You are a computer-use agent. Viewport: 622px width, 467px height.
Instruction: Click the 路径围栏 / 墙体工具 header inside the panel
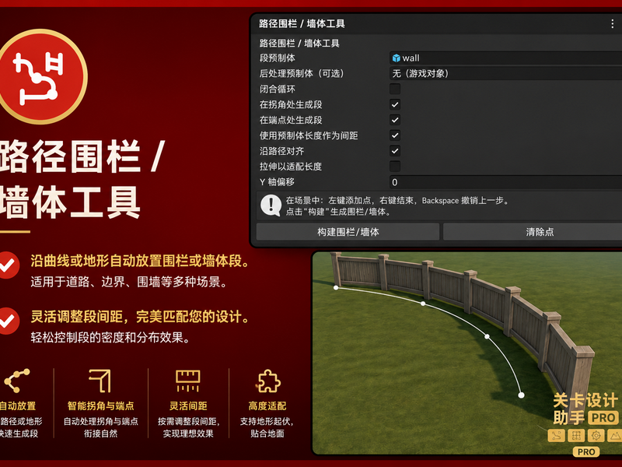pyautogui.click(x=299, y=44)
